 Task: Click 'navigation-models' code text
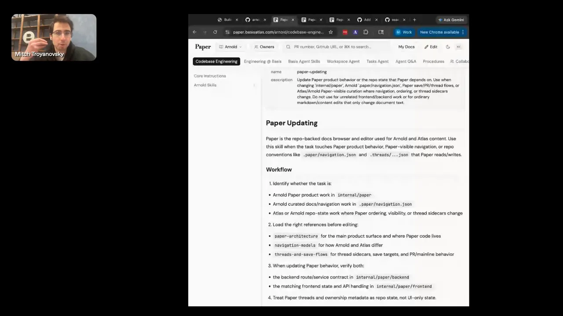point(295,245)
